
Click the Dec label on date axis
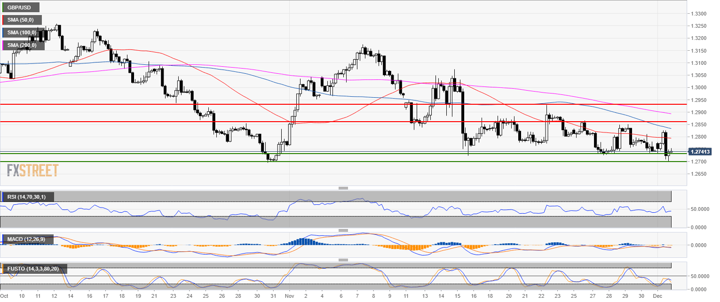point(658,296)
